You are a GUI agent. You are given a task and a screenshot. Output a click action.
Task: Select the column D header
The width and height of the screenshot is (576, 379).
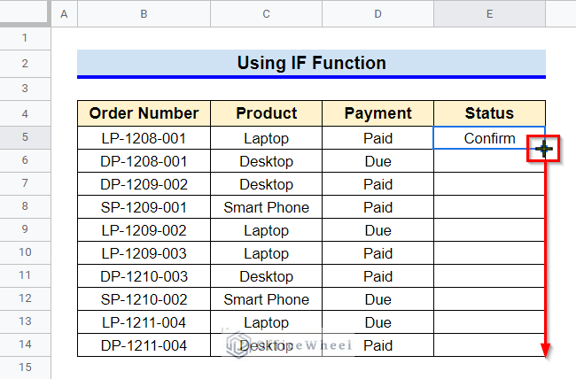pyautogui.click(x=378, y=13)
